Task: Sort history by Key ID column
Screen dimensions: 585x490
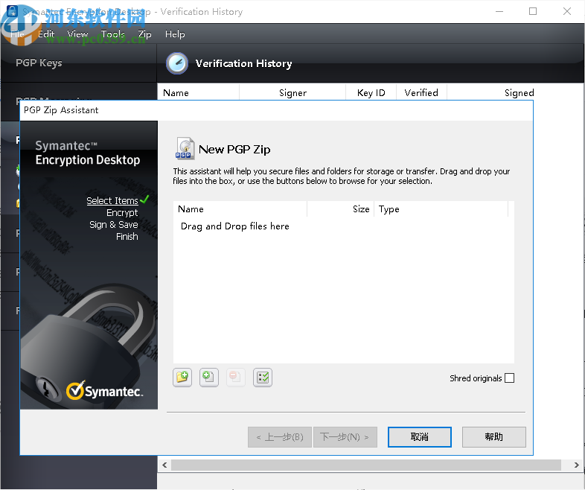Action: (x=371, y=92)
